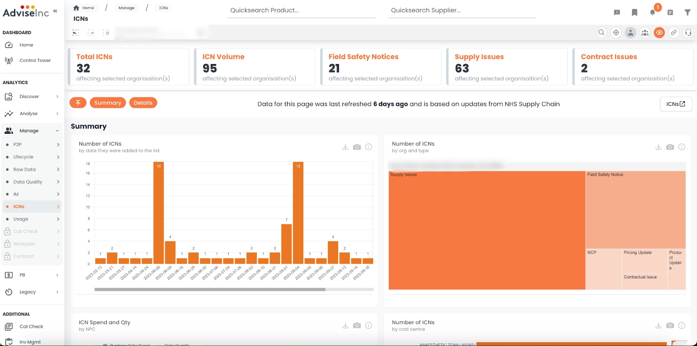697x346 pixels.
Task: Click the bar chart horizontal scrollbar
Action: [x=210, y=289]
